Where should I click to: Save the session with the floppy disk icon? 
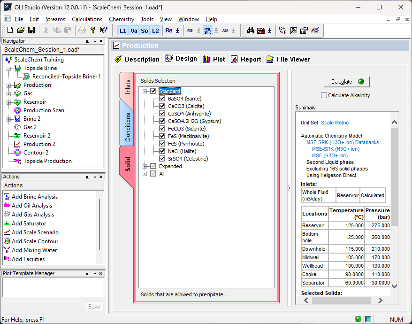click(31, 31)
